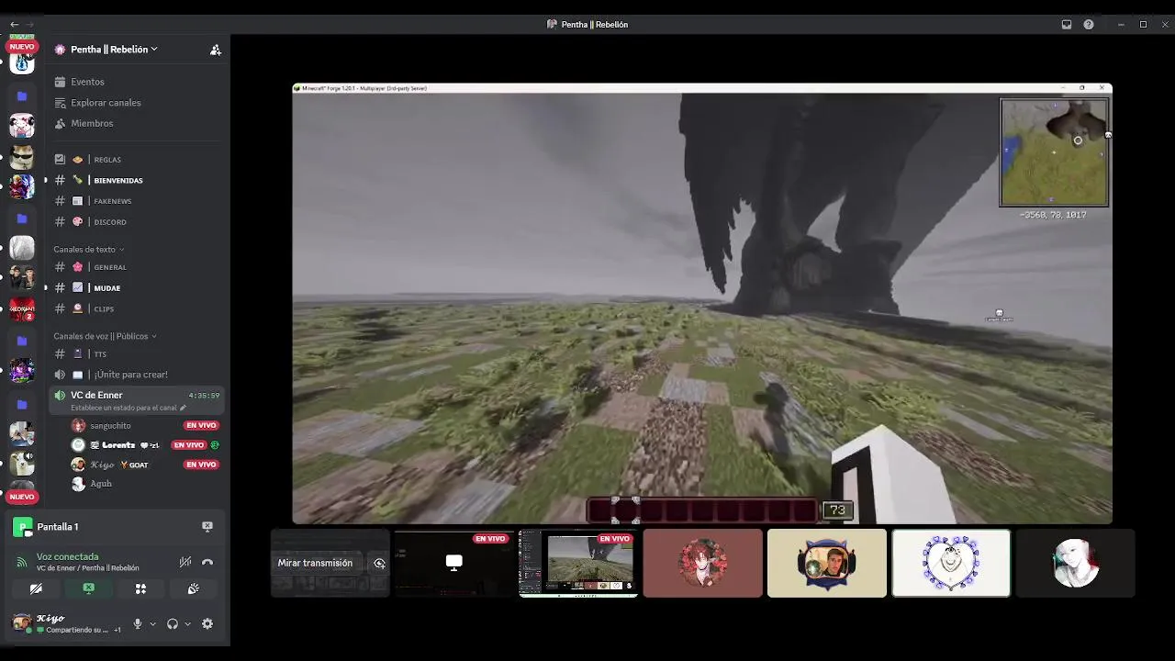This screenshot has width=1175, height=661.
Task: Click the Mirar transmisión button
Action: pyautogui.click(x=315, y=564)
